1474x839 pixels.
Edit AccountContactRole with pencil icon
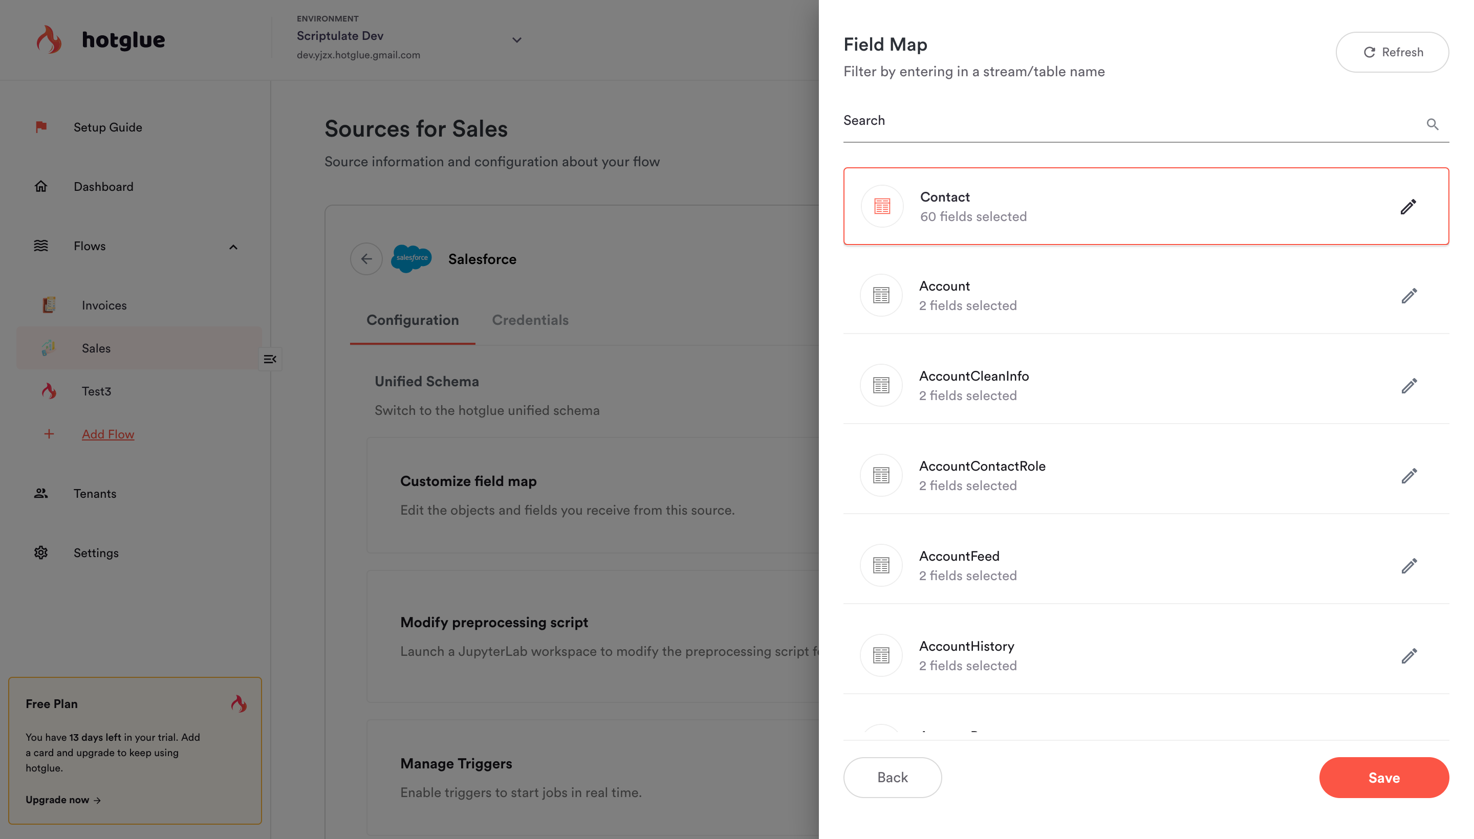tap(1409, 475)
